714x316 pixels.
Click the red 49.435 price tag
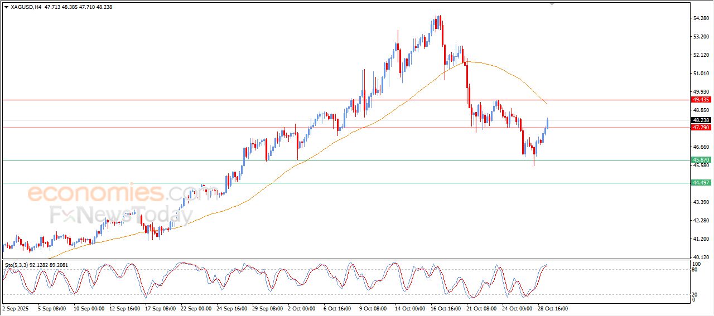pos(700,100)
